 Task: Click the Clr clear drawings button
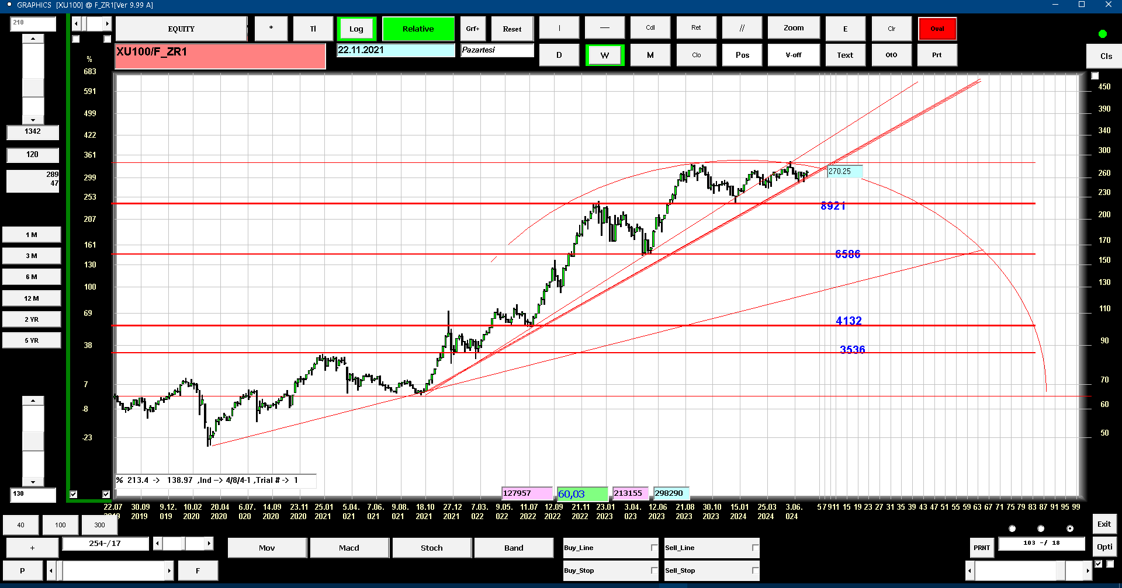click(891, 29)
